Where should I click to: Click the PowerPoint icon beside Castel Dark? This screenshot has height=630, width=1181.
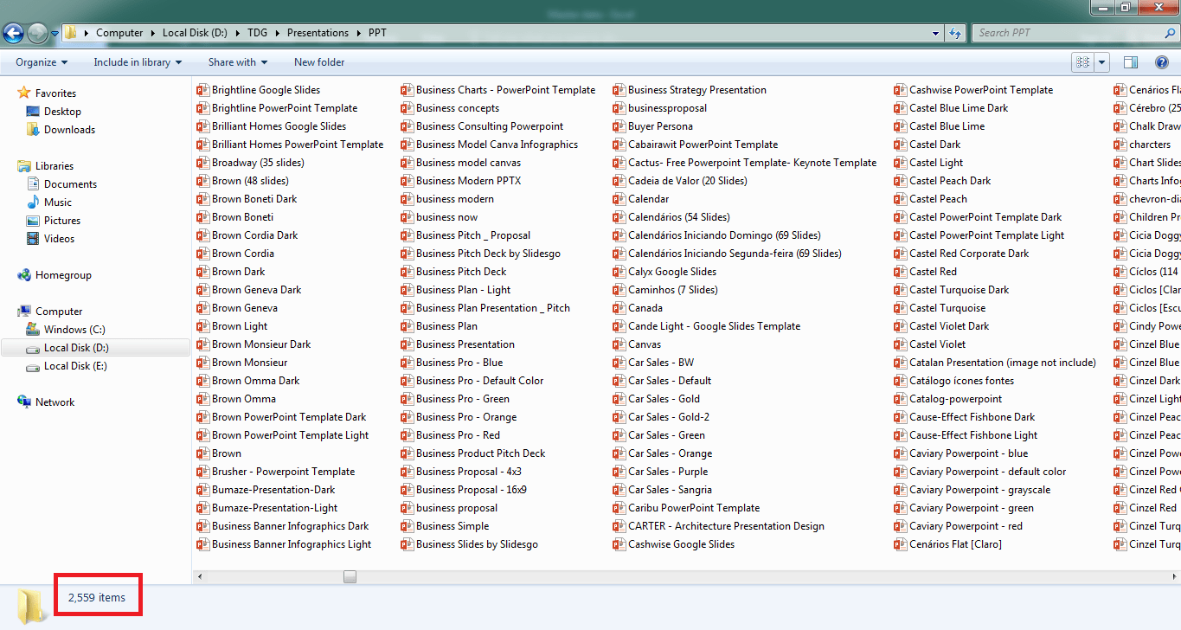[x=901, y=145]
